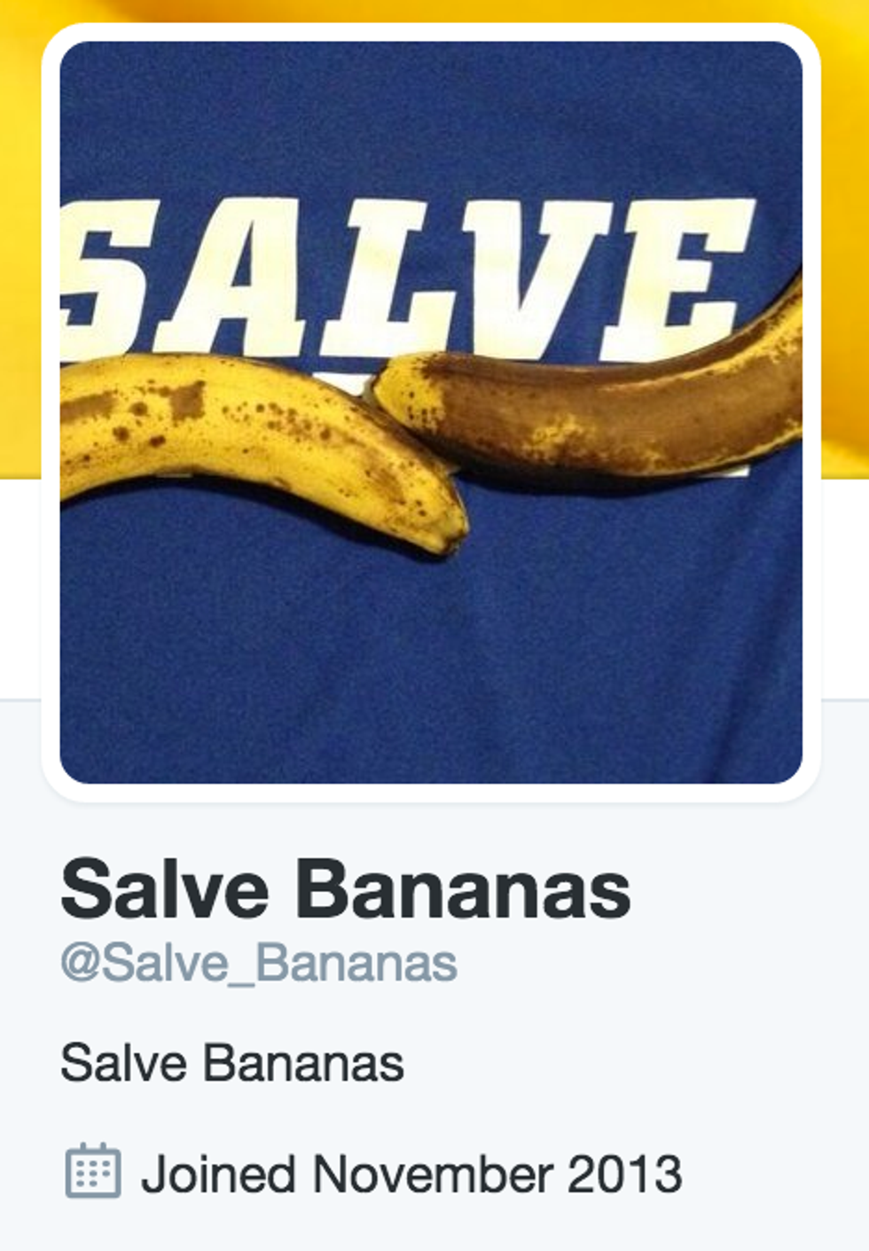The height and width of the screenshot is (1251, 869).
Task: Click the plain blue shirt area below the bananas
Action: click(431, 656)
